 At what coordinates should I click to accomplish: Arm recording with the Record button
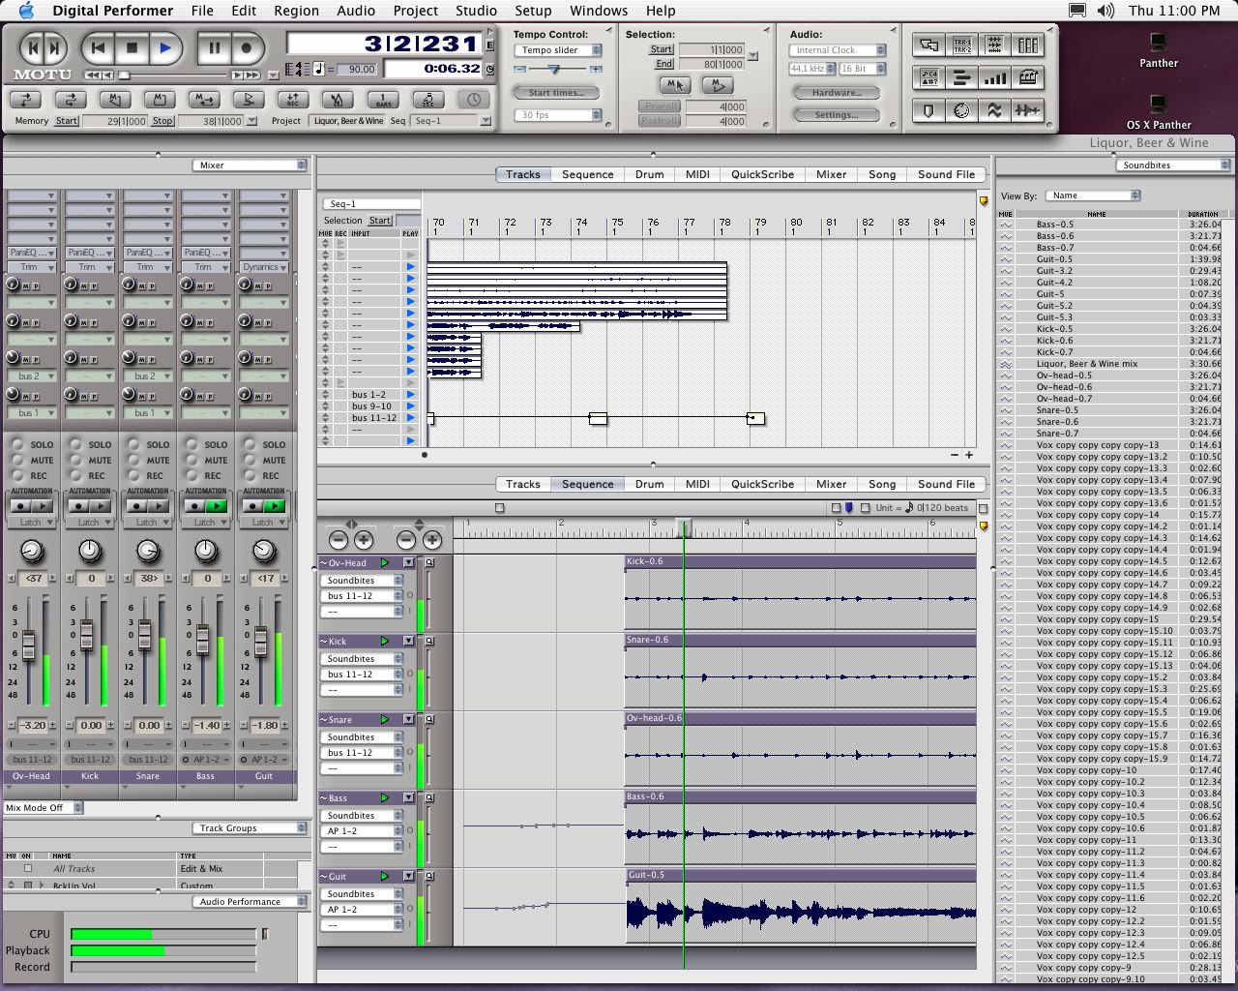247,46
